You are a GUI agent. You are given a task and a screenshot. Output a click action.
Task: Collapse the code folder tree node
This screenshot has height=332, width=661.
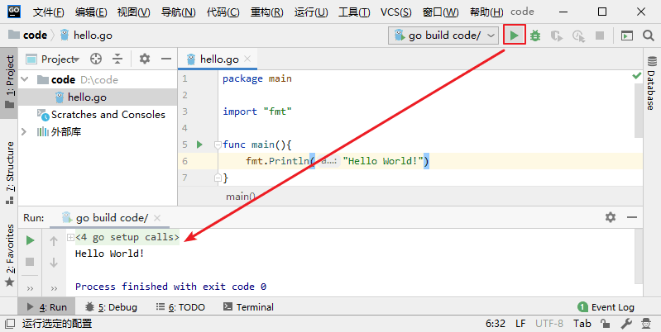point(25,79)
